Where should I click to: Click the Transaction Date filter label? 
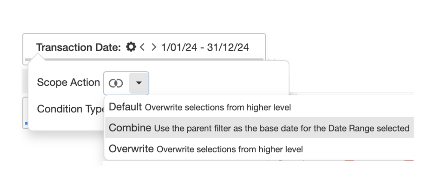pyautogui.click(x=78, y=47)
